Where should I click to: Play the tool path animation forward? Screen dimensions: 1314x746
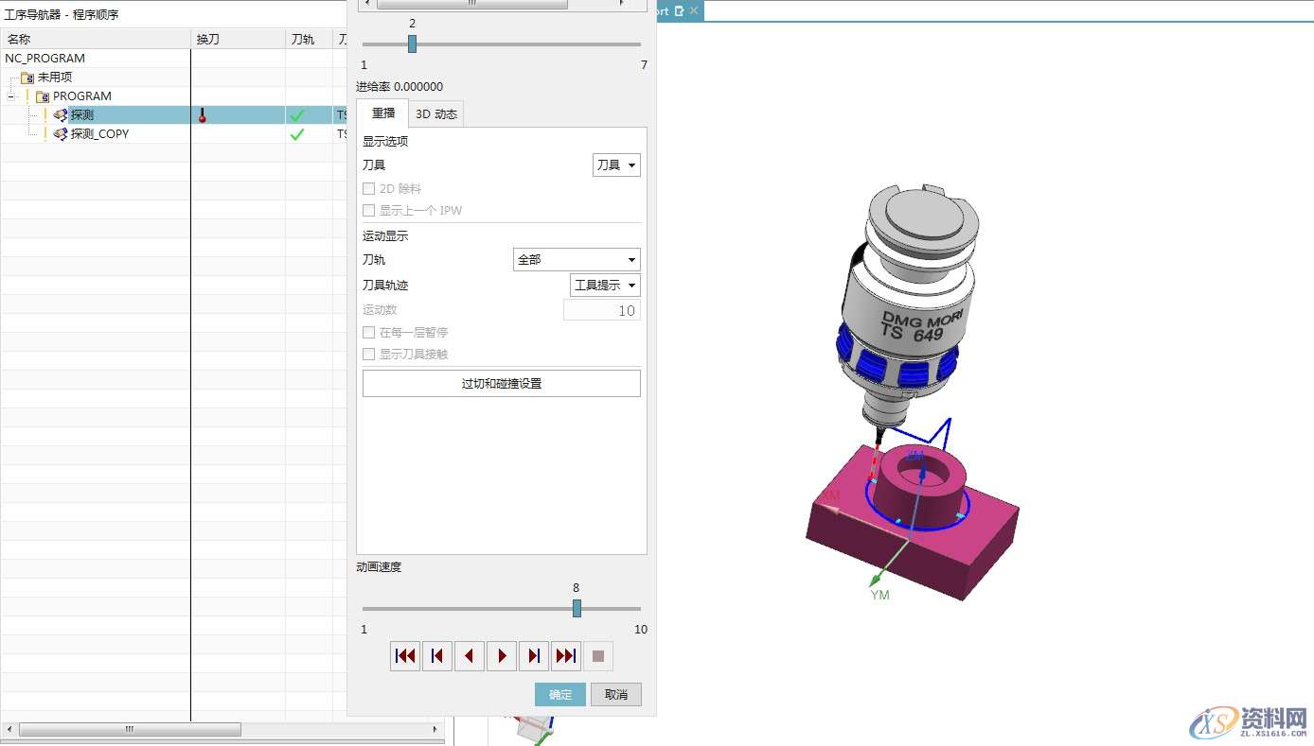click(x=502, y=656)
